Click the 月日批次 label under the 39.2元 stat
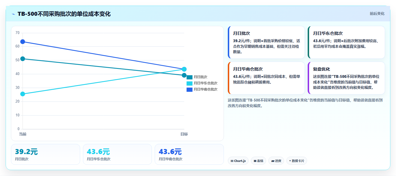 [22, 159]
